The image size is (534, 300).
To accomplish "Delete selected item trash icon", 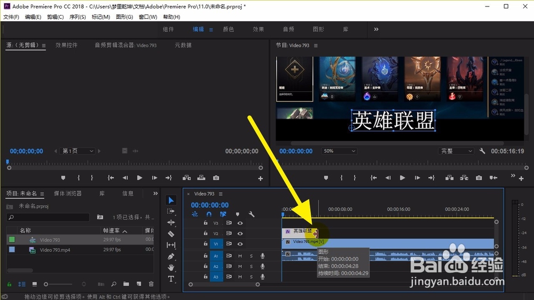I will coord(151,283).
